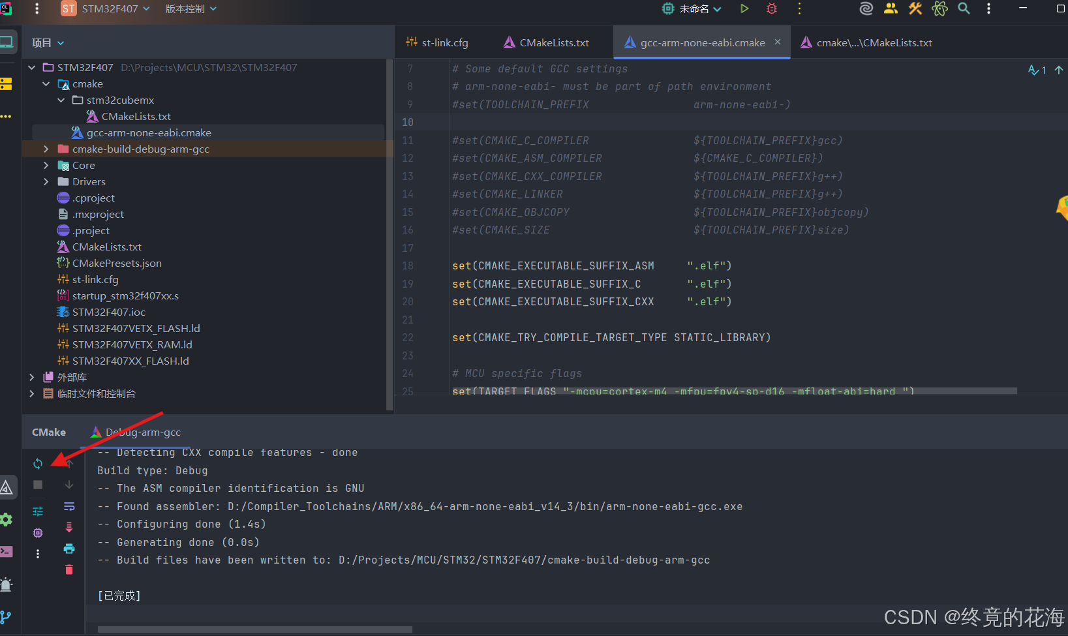The image size is (1068, 636).
Task: Expand the cmake-build-debug-arm-gcc folder
Action: 46,149
